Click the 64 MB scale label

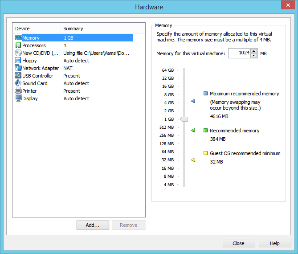[x=167, y=152]
